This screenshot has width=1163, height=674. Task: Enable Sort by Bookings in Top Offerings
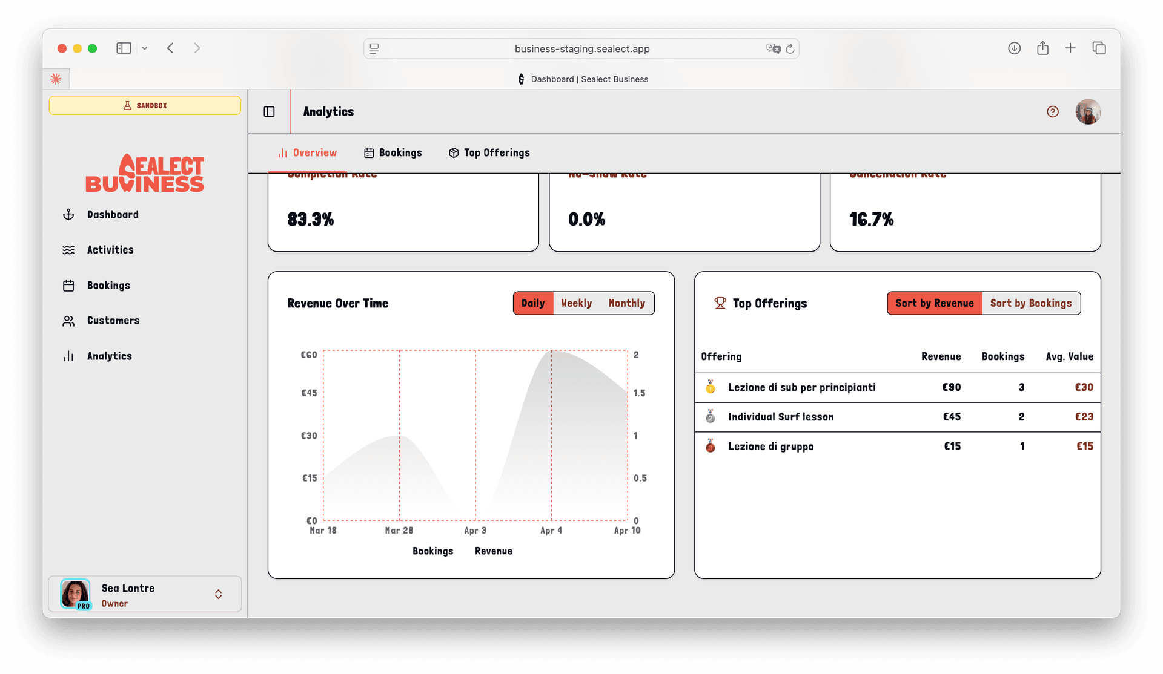tap(1031, 303)
